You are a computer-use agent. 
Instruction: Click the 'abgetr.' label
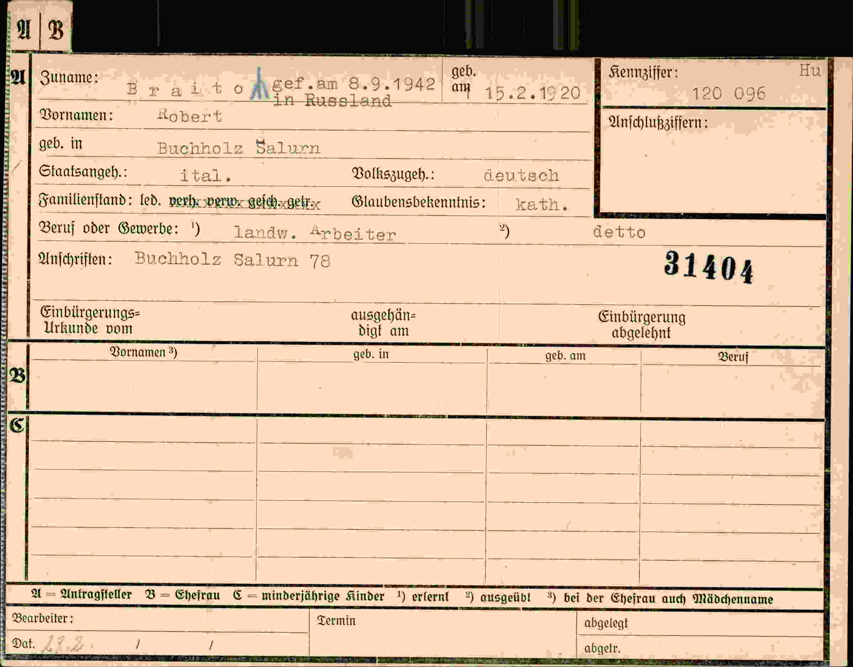pos(602,648)
